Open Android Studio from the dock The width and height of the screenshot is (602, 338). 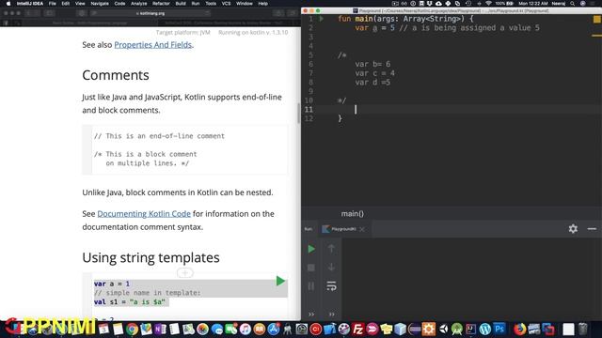click(x=457, y=329)
